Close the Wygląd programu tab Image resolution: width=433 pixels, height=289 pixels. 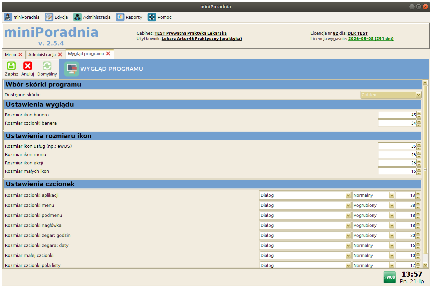point(108,54)
